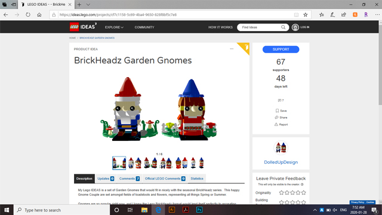
Task: Select the last gnome thumbnail in the gallery
Action: tap(197, 163)
